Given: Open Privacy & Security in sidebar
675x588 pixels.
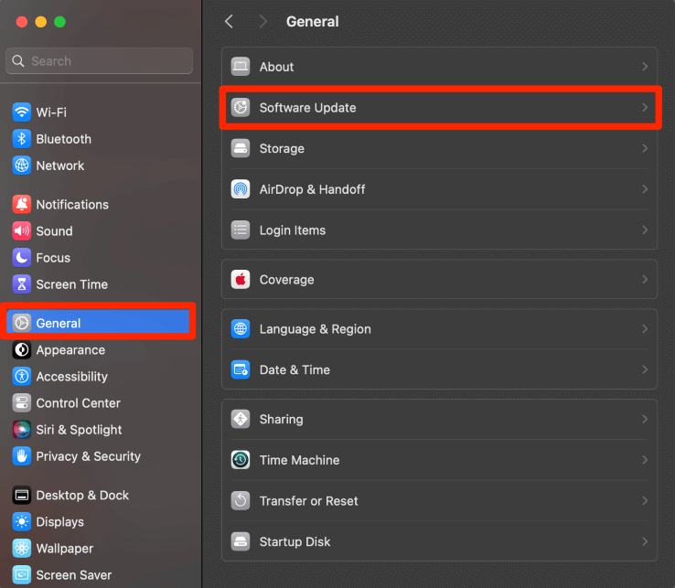Looking at the screenshot, I should (x=88, y=456).
